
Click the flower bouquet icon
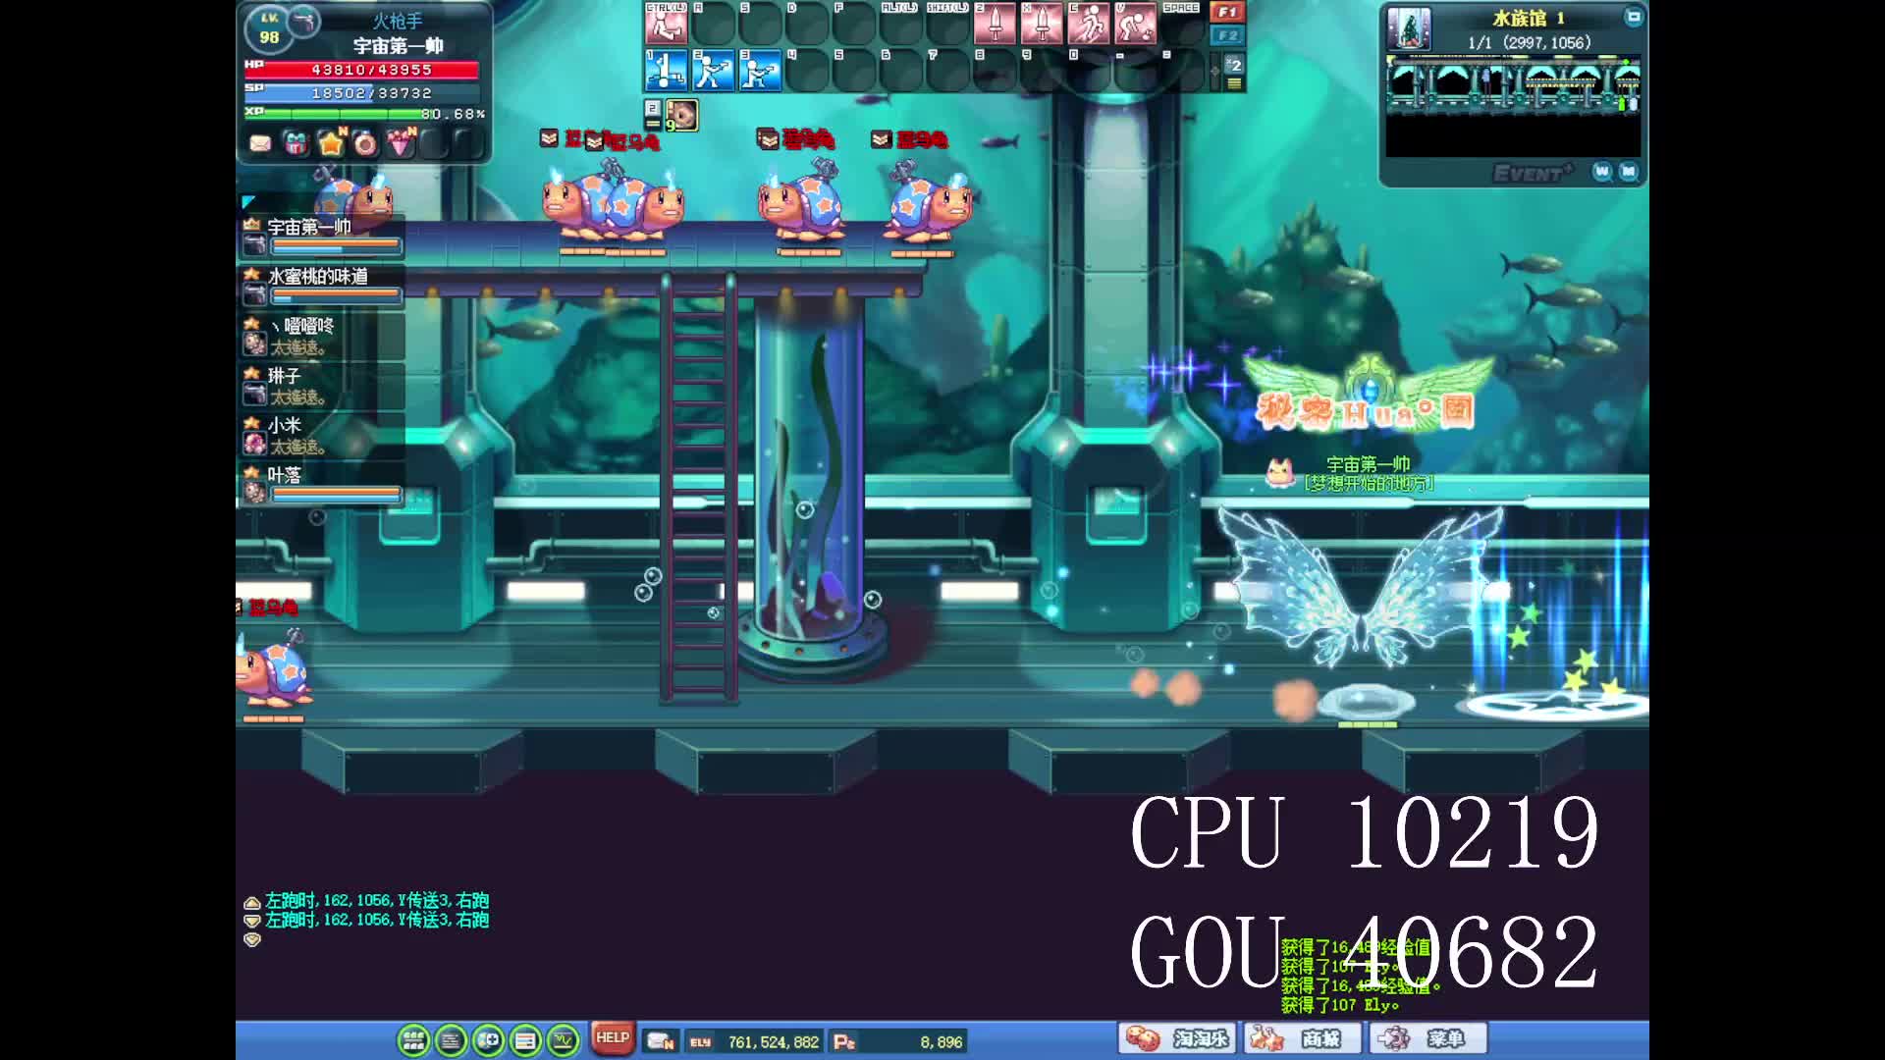tap(401, 144)
